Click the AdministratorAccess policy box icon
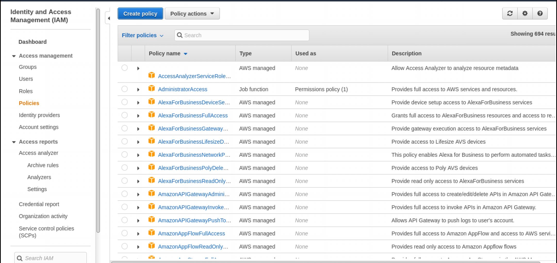 click(152, 89)
